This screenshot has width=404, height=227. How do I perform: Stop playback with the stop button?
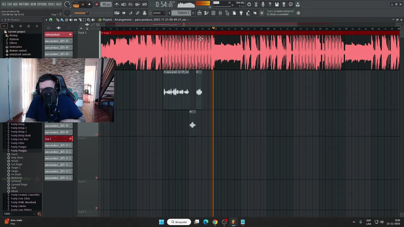click(x=89, y=4)
